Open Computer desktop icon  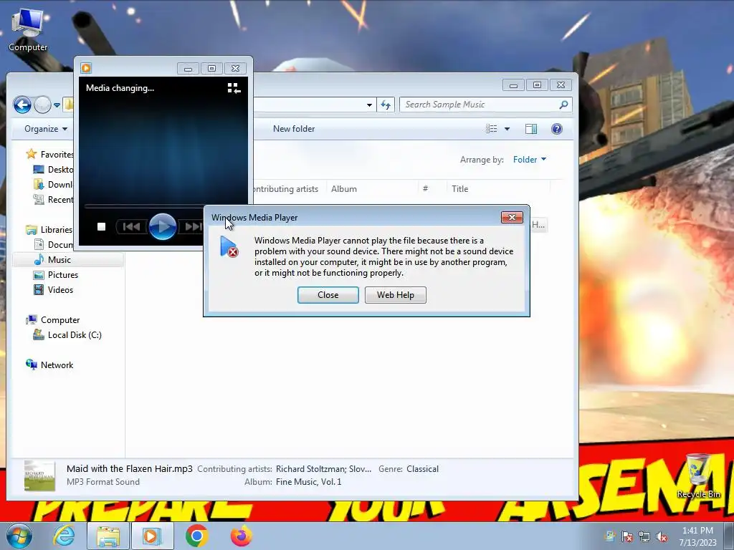tap(28, 31)
